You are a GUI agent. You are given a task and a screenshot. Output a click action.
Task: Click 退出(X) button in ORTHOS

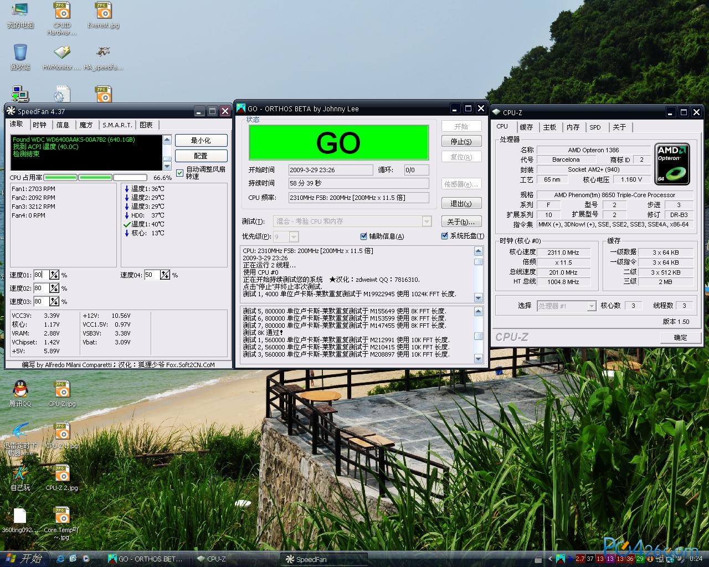[461, 204]
